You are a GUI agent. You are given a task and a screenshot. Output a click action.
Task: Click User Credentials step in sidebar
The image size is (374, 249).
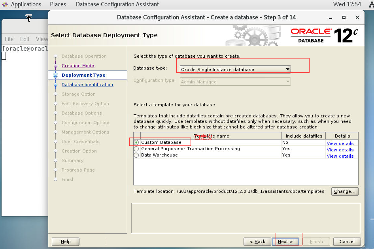click(x=80, y=141)
